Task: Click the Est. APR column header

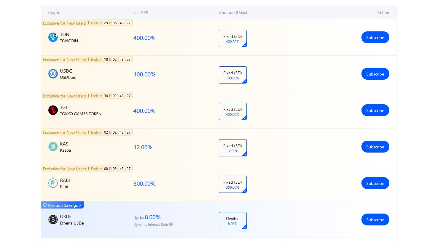Action: click(141, 12)
